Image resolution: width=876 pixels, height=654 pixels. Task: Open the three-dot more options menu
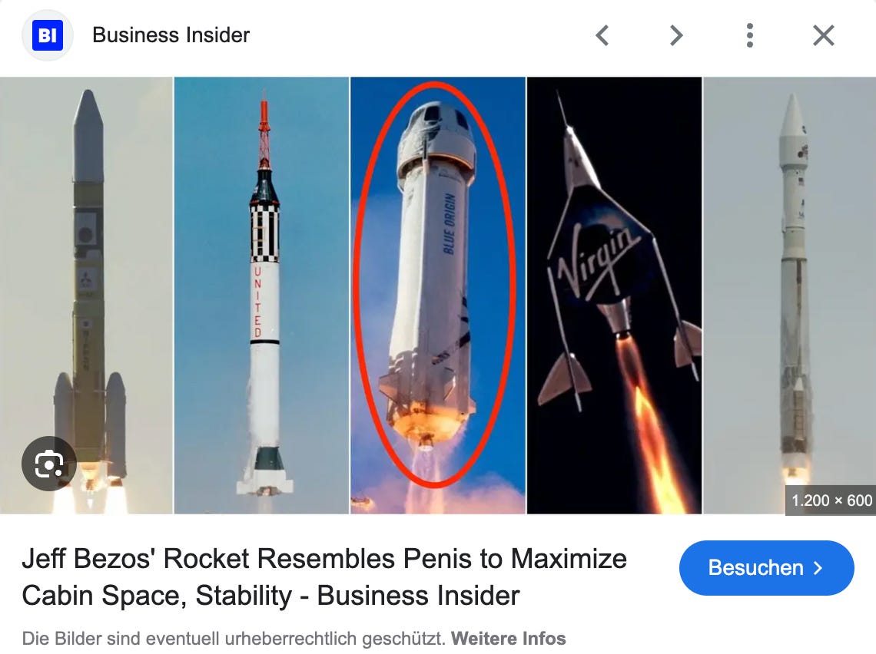point(750,36)
